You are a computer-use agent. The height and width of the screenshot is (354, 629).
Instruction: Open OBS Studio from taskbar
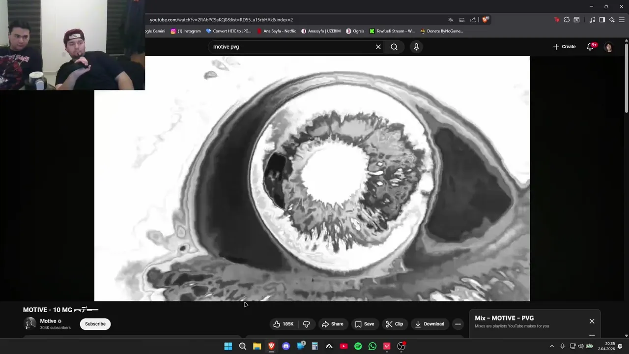401,346
